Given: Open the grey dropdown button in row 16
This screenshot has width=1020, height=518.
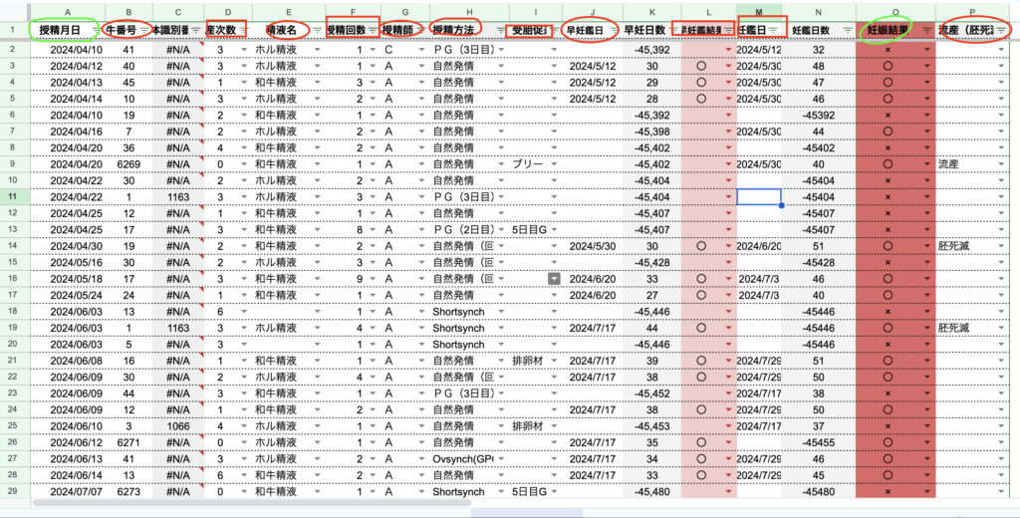Looking at the screenshot, I should [555, 280].
